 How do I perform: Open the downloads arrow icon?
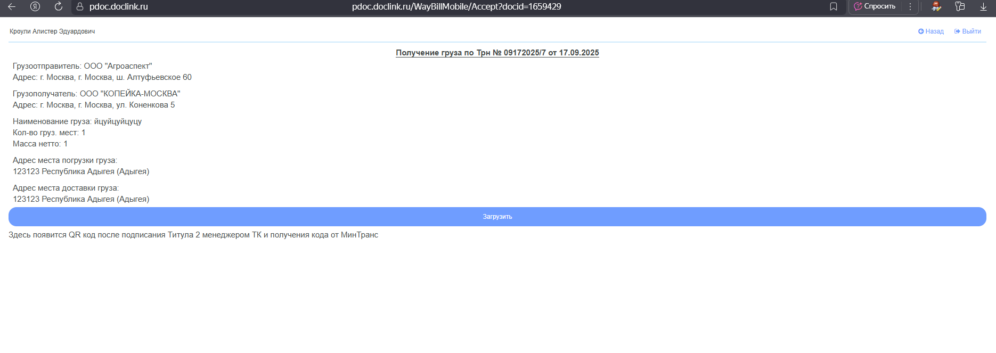coord(983,6)
